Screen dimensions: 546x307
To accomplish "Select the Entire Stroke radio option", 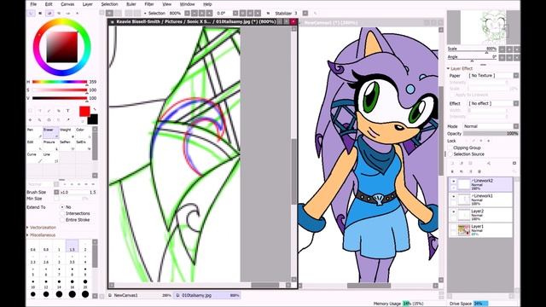I will pyautogui.click(x=62, y=220).
